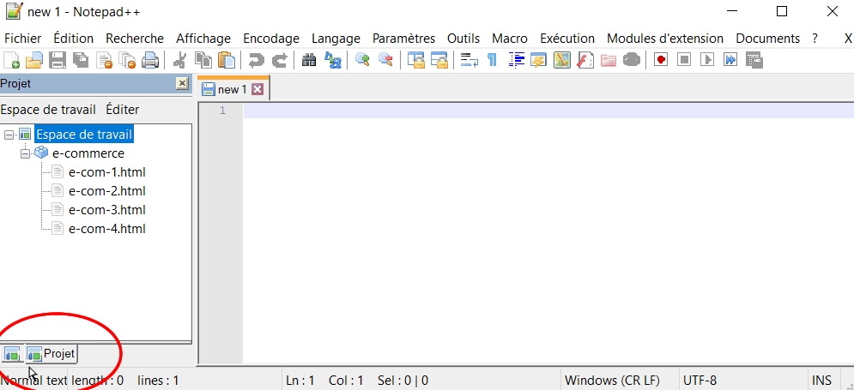Open the Modules d'extension menu

click(x=665, y=39)
